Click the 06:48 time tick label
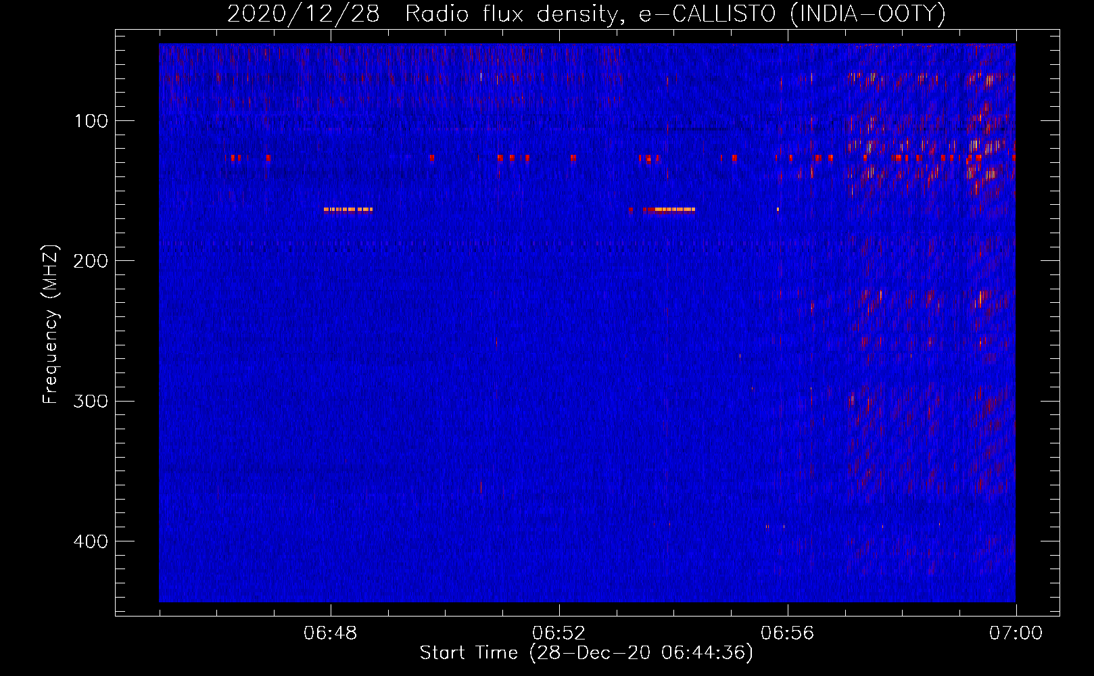1094x676 pixels. [331, 633]
